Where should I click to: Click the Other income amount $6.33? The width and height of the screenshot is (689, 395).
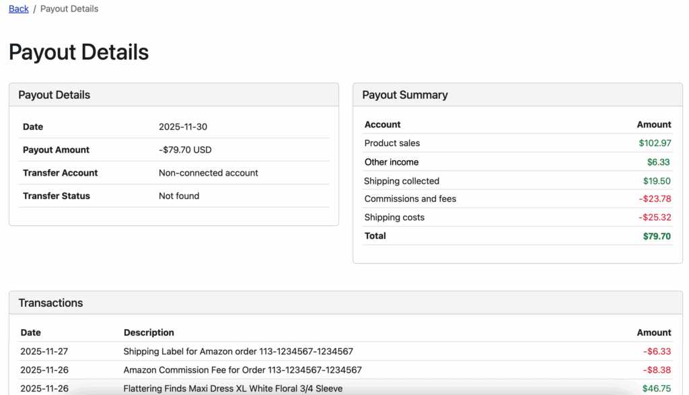[659, 162]
